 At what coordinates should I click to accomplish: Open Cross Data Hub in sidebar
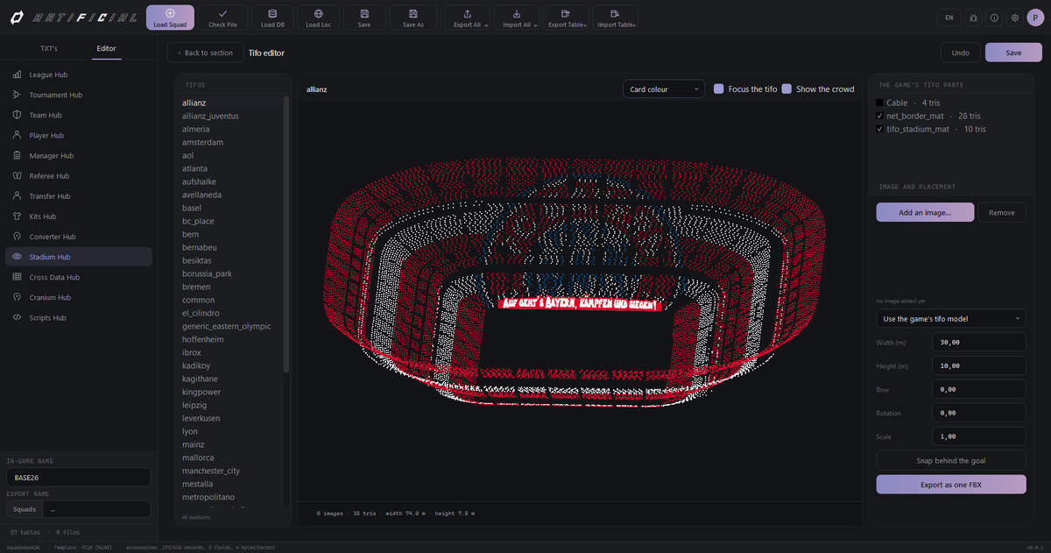pyautogui.click(x=79, y=277)
